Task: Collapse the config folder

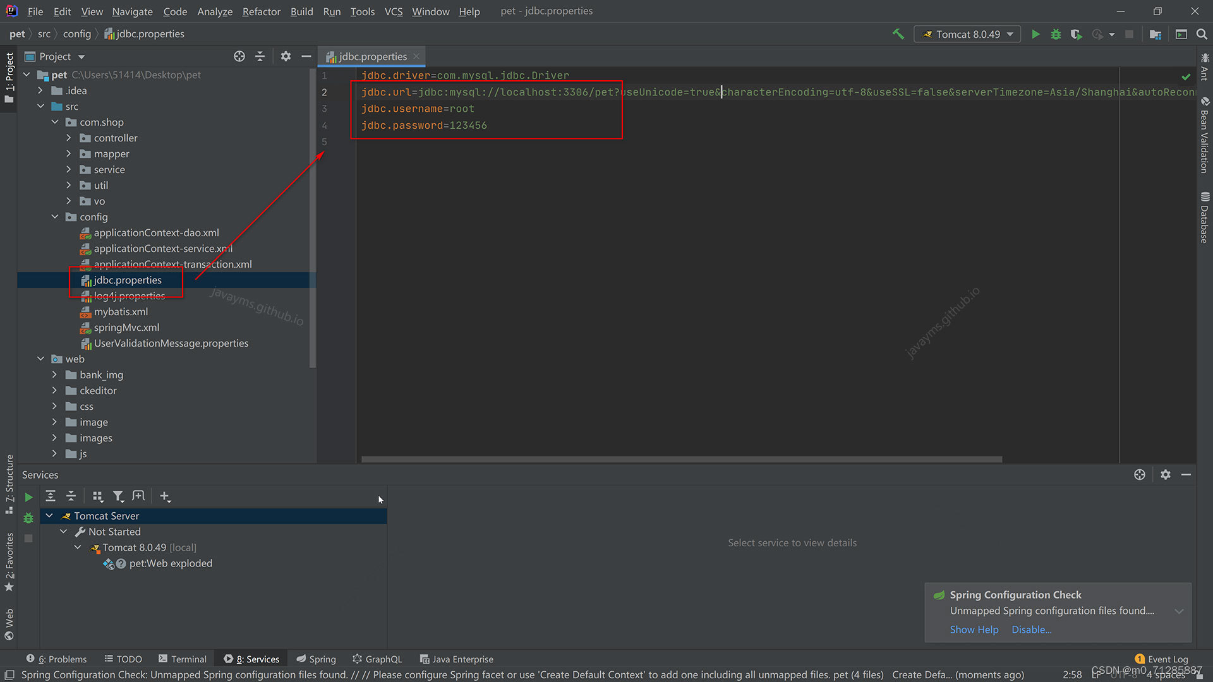Action: tap(55, 217)
